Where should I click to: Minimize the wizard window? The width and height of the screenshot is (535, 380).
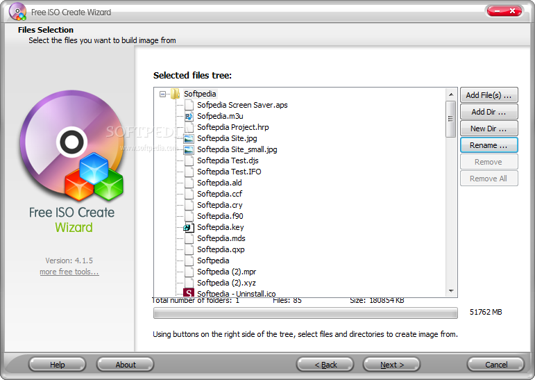pos(496,11)
